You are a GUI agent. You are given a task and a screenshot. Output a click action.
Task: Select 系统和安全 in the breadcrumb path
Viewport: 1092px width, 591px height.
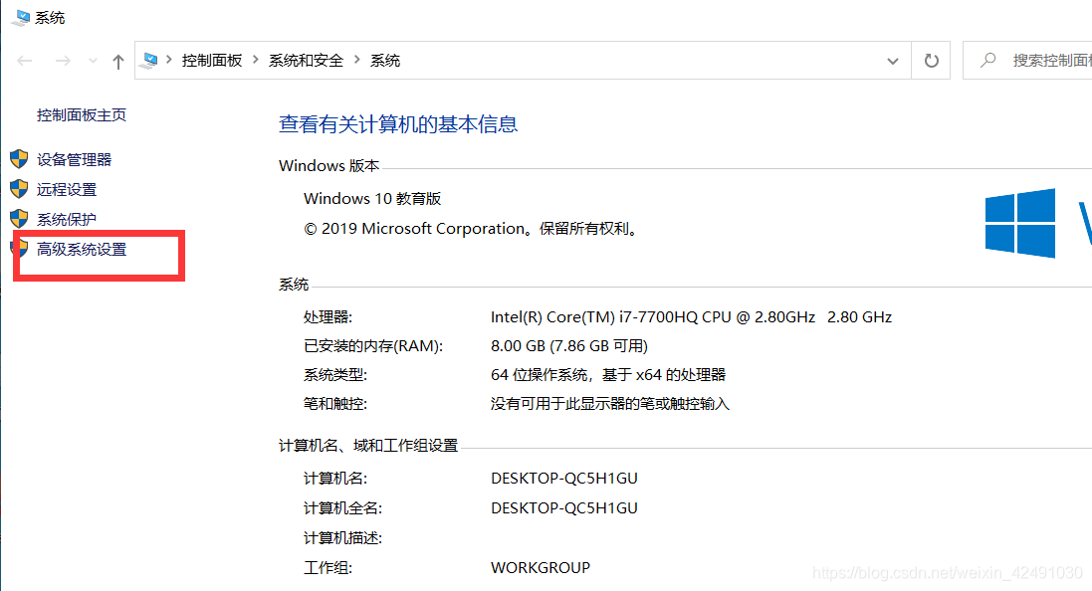[307, 61]
